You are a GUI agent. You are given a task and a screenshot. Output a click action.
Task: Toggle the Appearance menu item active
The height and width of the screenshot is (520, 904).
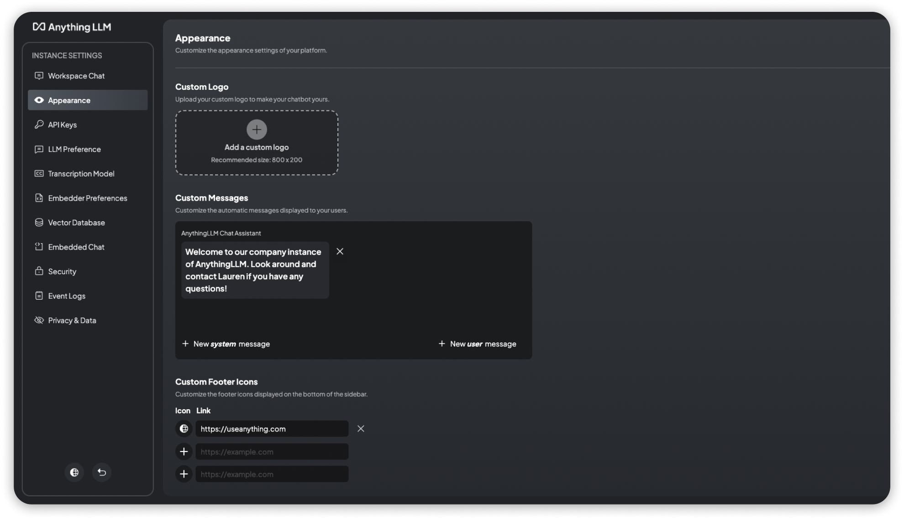click(x=87, y=99)
